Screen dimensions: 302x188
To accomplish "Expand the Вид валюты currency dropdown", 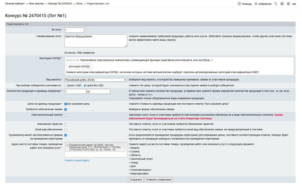I will [96, 80].
